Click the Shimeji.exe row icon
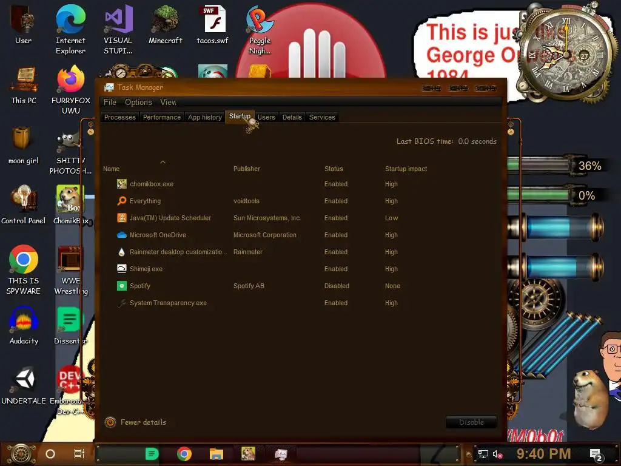The height and width of the screenshot is (466, 621). click(121, 269)
